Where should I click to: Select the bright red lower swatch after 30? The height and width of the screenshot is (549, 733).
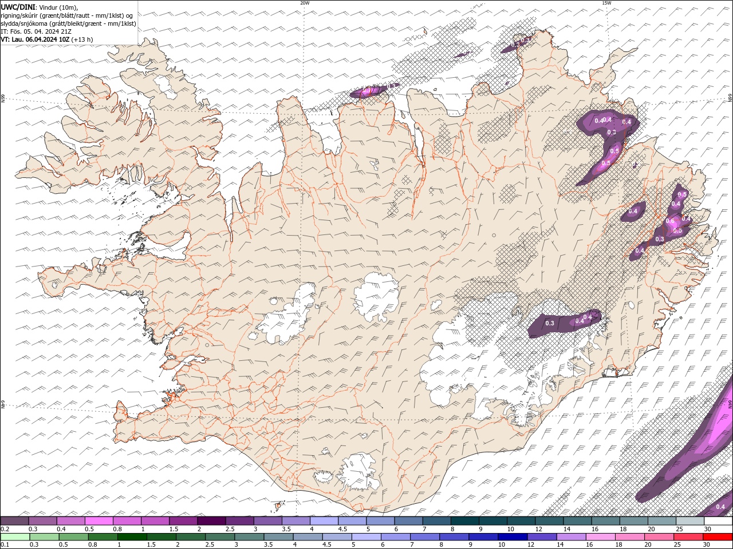pyautogui.click(x=718, y=537)
